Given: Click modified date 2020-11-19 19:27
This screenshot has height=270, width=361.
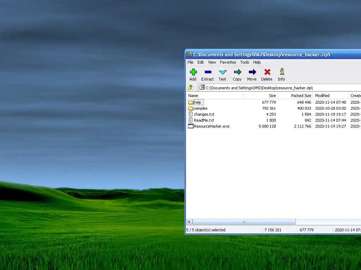Looking at the screenshot, I should (x=331, y=126).
